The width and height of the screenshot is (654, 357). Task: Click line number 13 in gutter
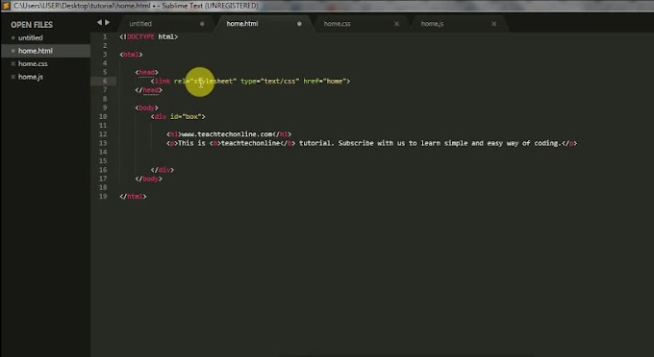[x=103, y=143]
